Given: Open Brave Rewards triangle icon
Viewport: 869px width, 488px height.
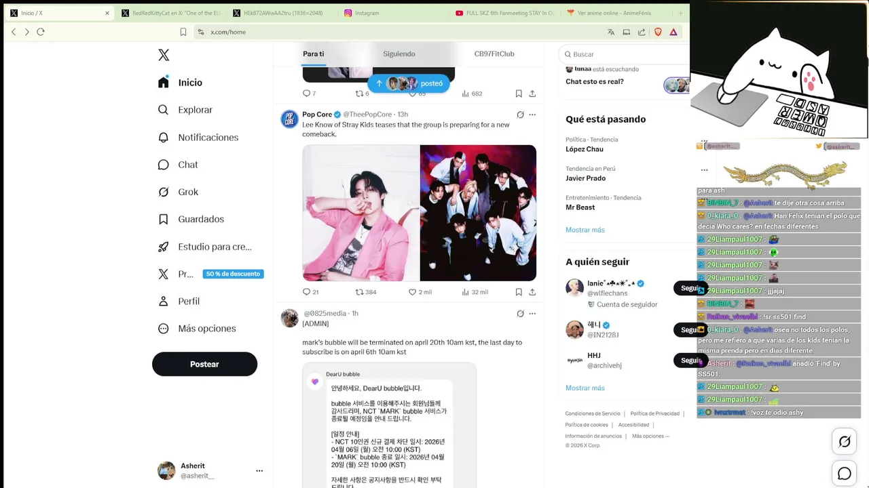Looking at the screenshot, I should [x=673, y=32].
